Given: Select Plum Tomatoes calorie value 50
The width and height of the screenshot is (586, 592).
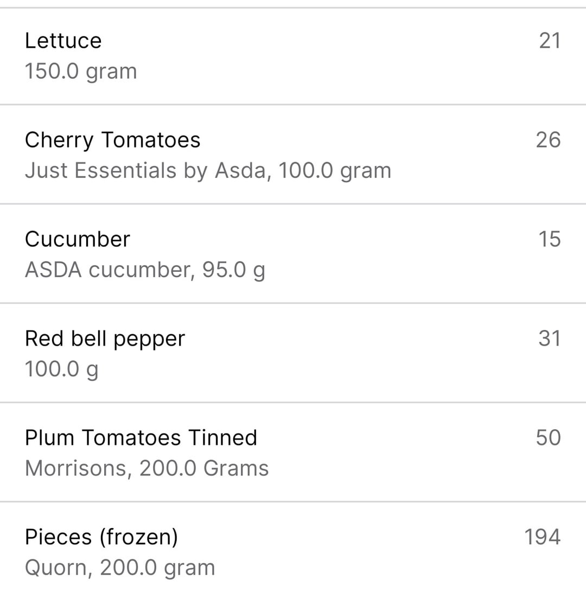Looking at the screenshot, I should coord(548,438).
